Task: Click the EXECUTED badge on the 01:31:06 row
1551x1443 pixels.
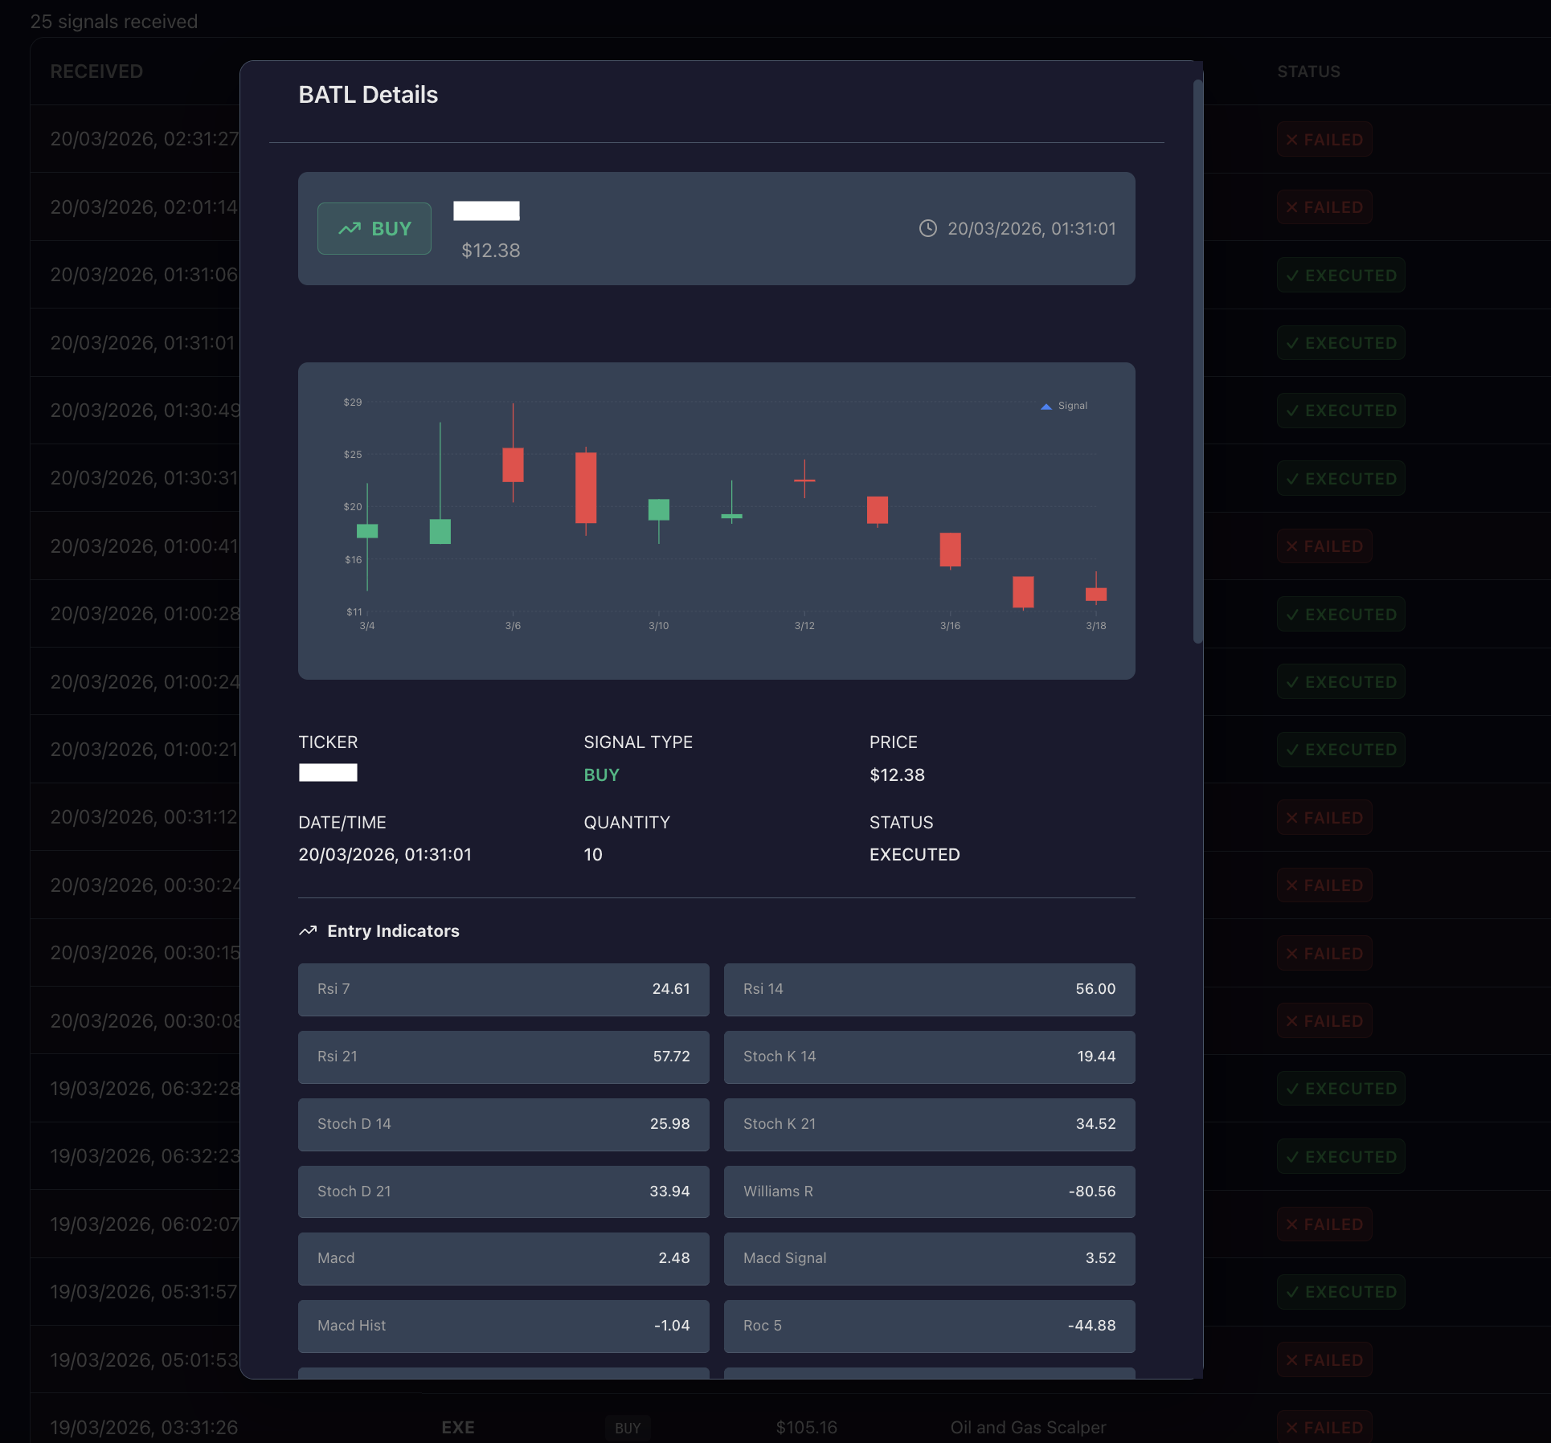Action: pos(1340,275)
